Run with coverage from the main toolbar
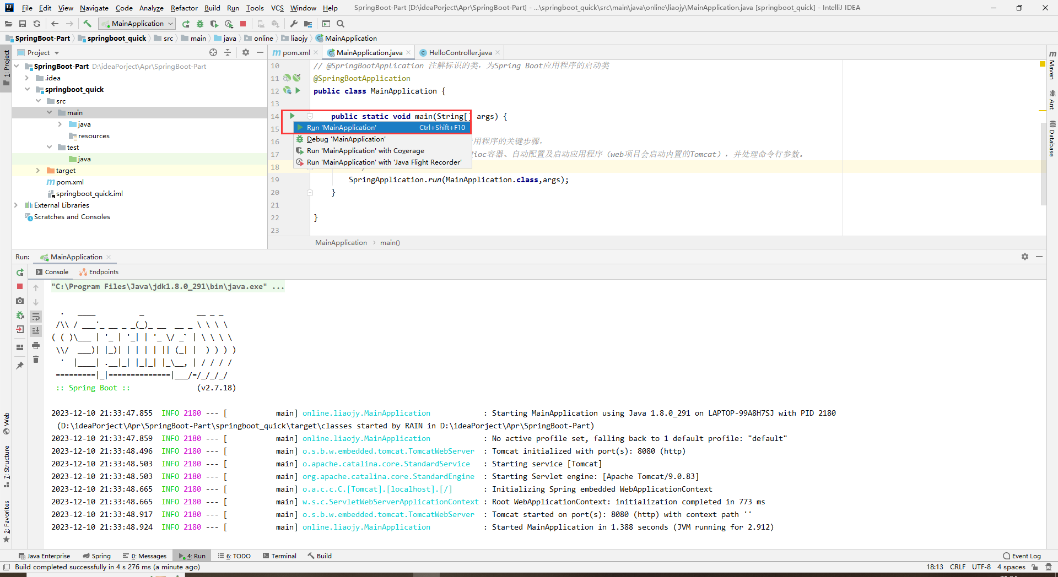The image size is (1058, 577). coord(214,24)
